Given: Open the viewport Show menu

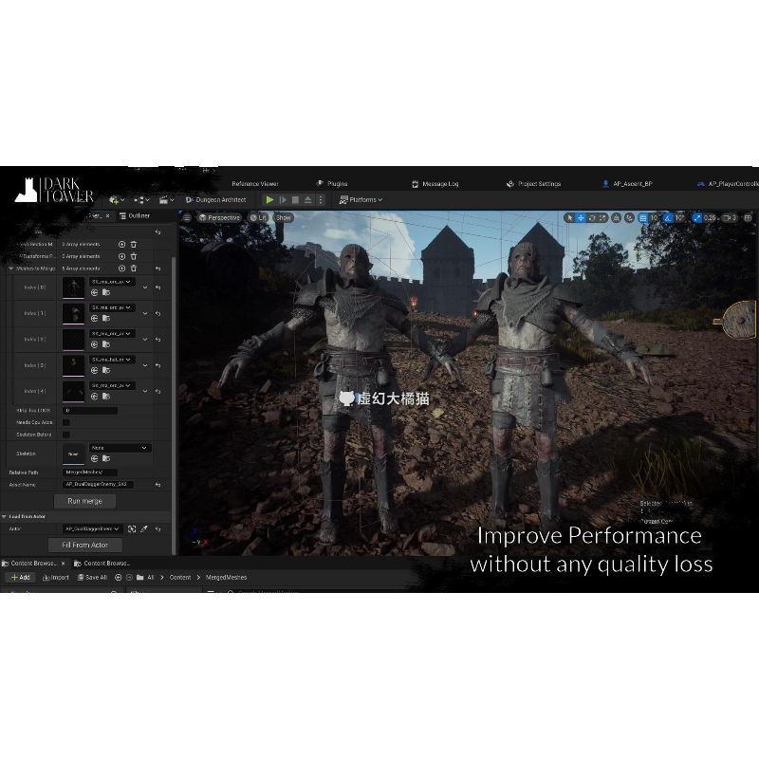Looking at the screenshot, I should 284,218.
